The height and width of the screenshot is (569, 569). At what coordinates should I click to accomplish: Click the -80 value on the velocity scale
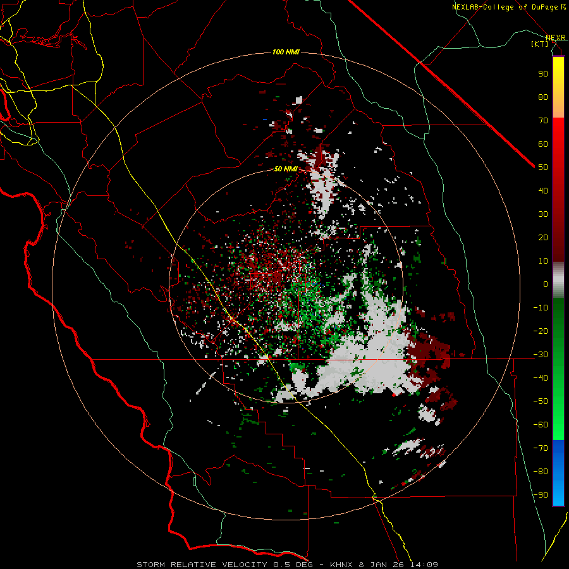tap(541, 472)
